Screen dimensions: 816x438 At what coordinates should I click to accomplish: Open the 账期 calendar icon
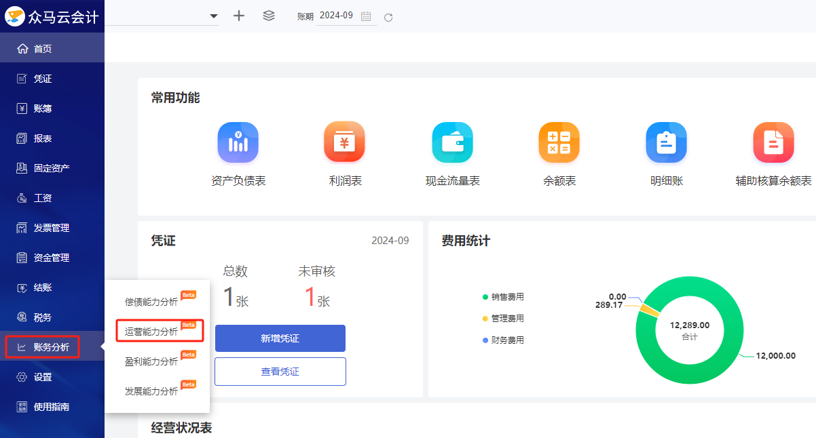(366, 16)
